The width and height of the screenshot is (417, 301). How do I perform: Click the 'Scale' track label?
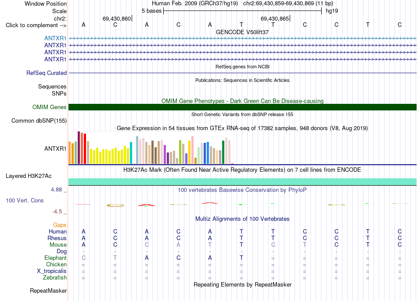(x=59, y=11)
